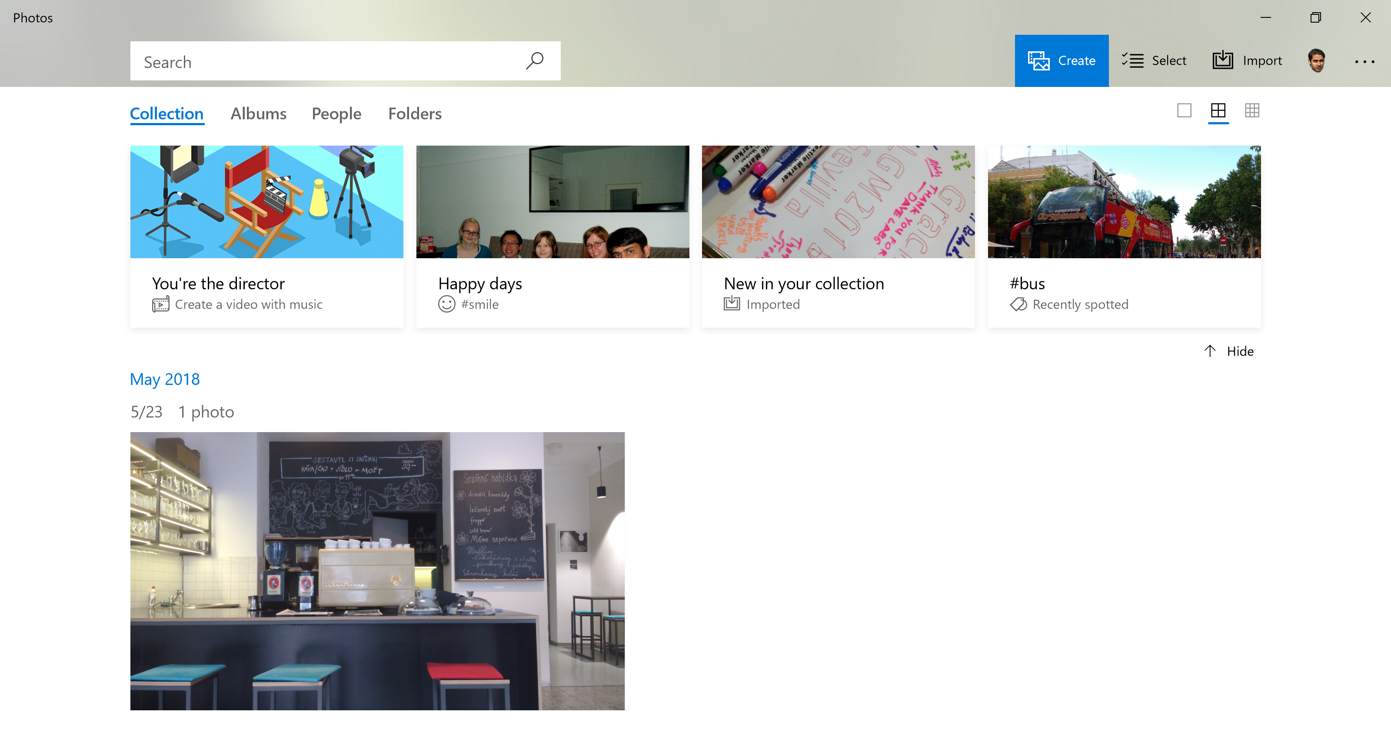Image resolution: width=1391 pixels, height=739 pixels.
Task: Expand the Folders navigation section
Action: point(414,113)
